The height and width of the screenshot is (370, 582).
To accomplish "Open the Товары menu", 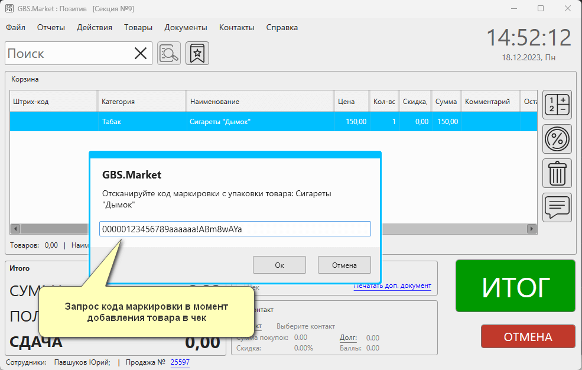I will (x=138, y=27).
